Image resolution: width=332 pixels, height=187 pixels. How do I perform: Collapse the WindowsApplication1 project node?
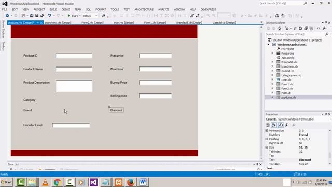point(269,45)
